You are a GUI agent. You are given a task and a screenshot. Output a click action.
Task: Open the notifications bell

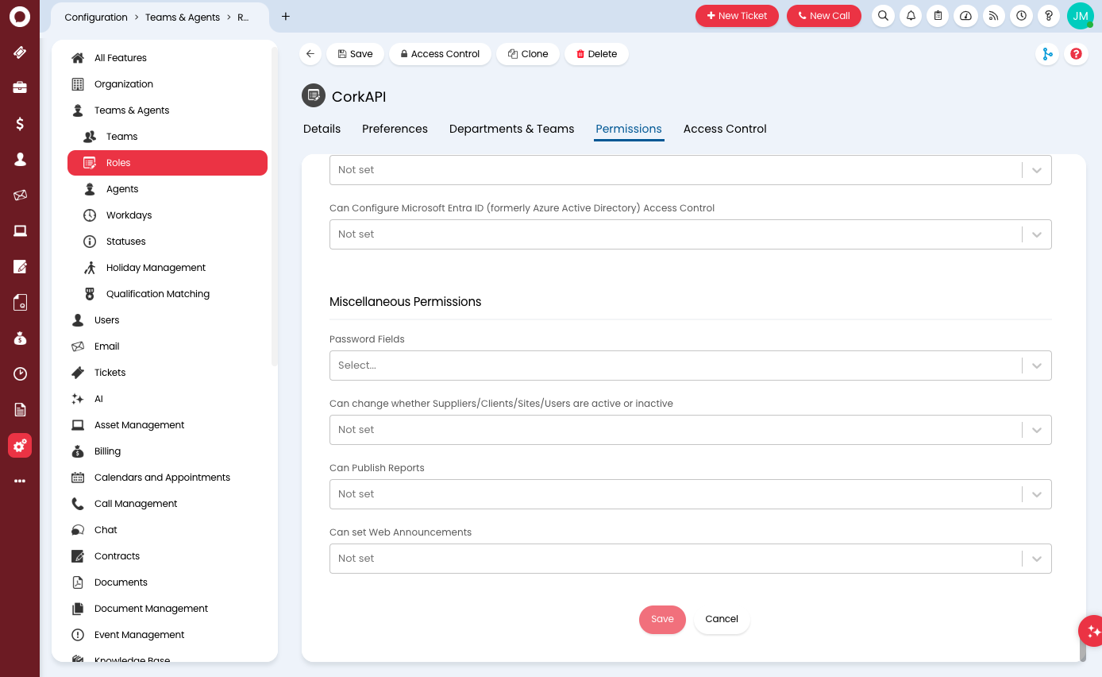911,16
